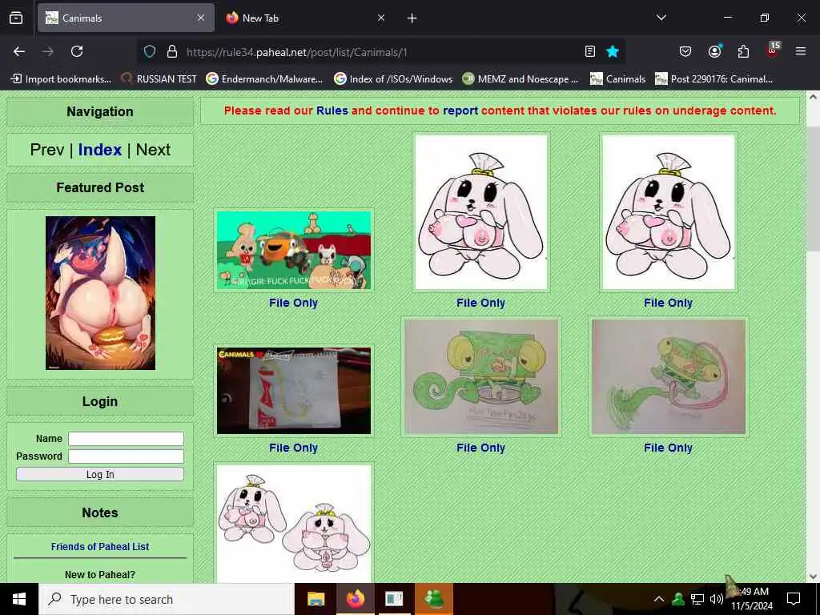Click the 'New to Paheal?' text
This screenshot has width=820, height=615.
pyautogui.click(x=100, y=575)
